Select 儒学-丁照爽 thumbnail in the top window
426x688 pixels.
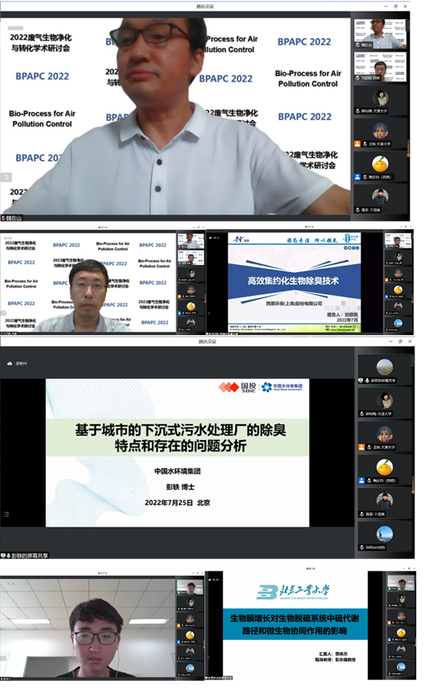[x=381, y=197]
